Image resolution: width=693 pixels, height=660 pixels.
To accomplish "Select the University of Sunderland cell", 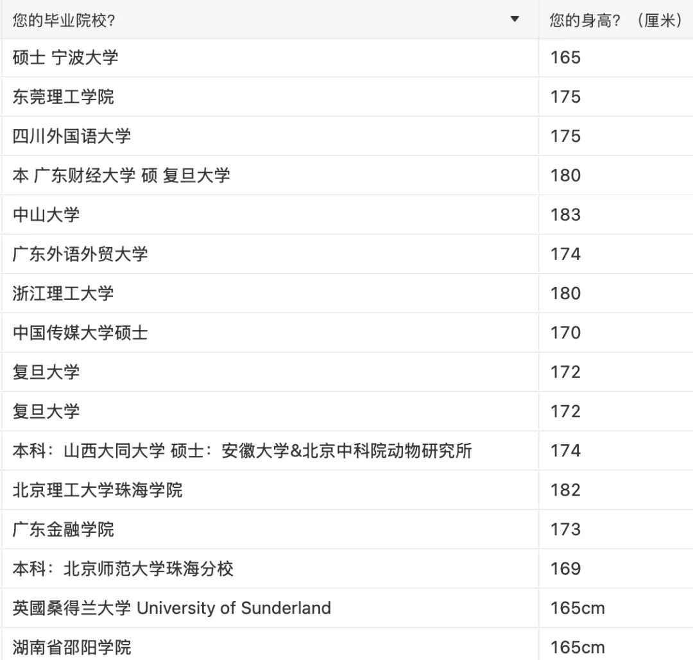I will 270,608.
